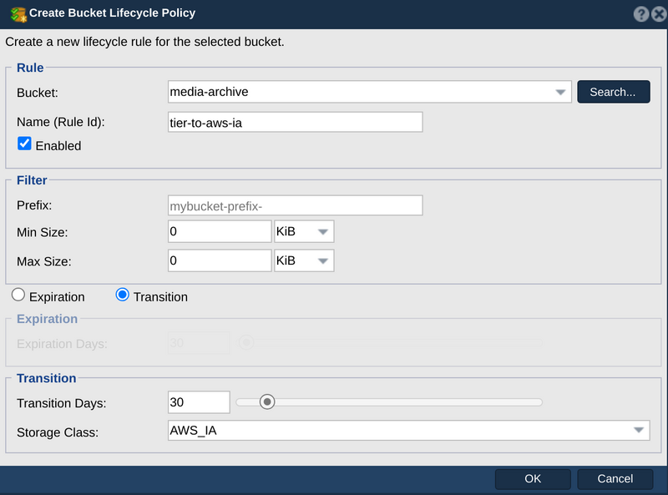668x495 pixels.
Task: Open the Max Size KiB unit dropdown
Action: [x=304, y=260]
